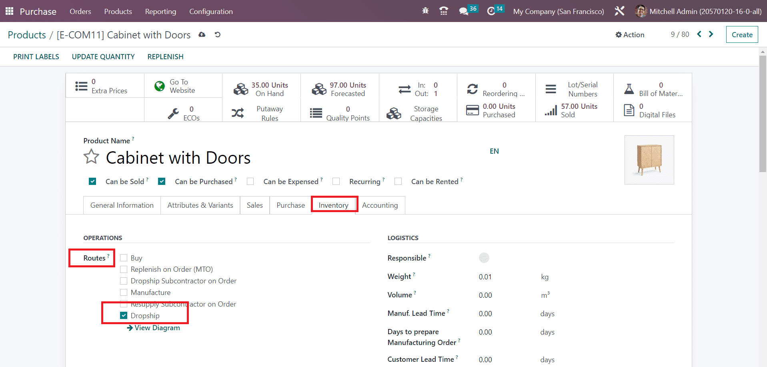The height and width of the screenshot is (367, 767).
Task: Switch to the Accounting tab
Action: click(x=380, y=205)
